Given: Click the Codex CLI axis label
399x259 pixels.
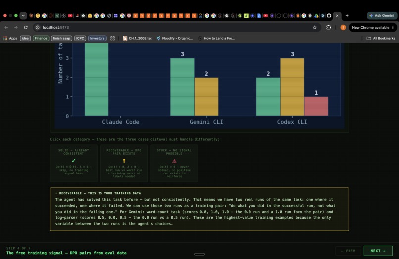Looking at the screenshot, I should pyautogui.click(x=292, y=122).
